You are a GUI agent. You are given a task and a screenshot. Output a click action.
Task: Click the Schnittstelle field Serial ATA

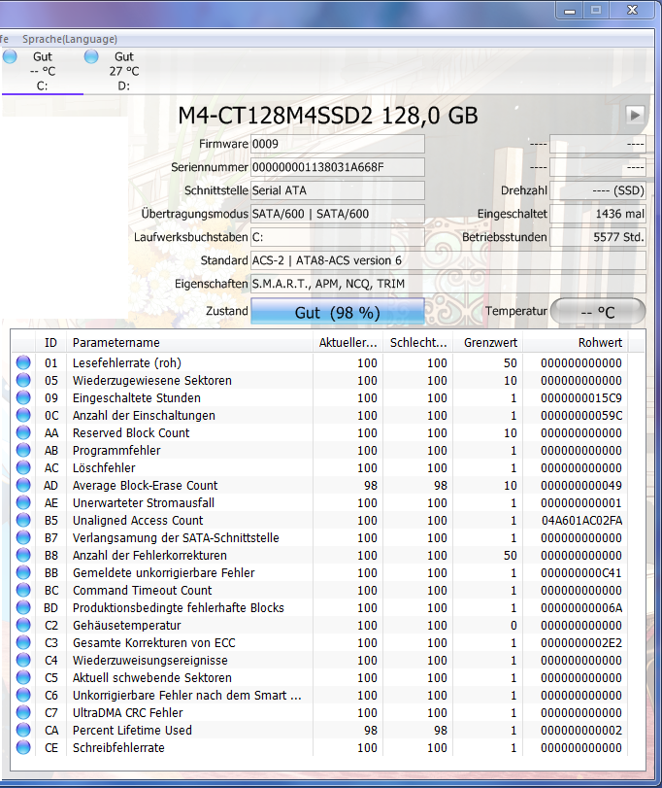[337, 190]
